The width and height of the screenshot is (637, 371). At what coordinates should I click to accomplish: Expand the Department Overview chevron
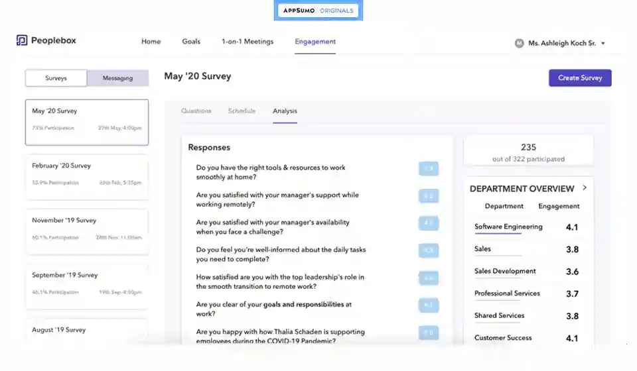click(585, 188)
